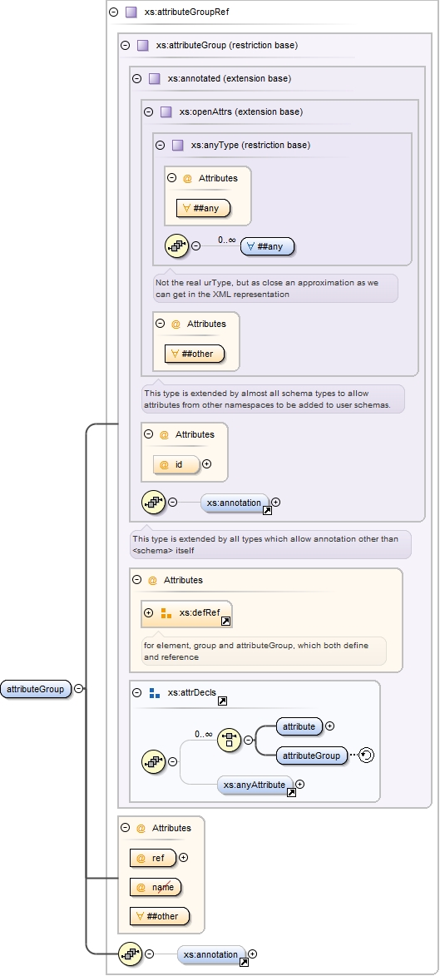The height and width of the screenshot is (976, 440).
Task: Expand the id attribute details
Action: point(207,463)
